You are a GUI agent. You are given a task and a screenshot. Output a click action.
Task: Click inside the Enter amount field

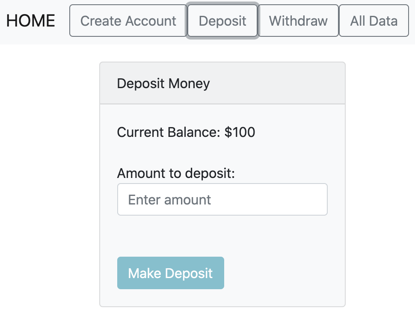(222, 199)
